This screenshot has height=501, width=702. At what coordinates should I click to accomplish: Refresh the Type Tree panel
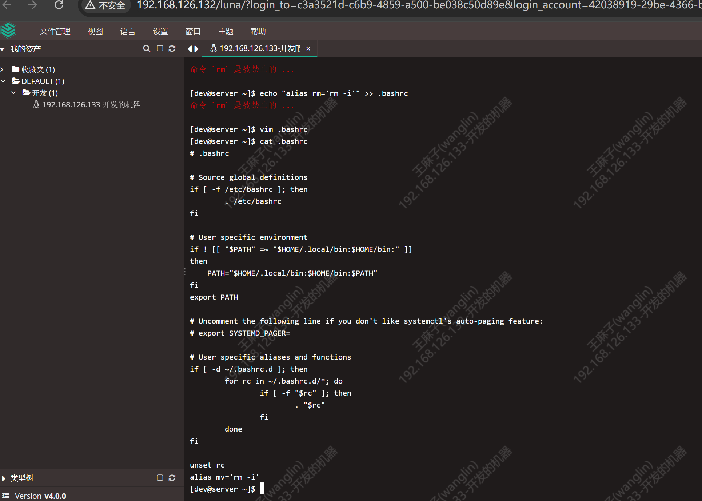pyautogui.click(x=172, y=478)
